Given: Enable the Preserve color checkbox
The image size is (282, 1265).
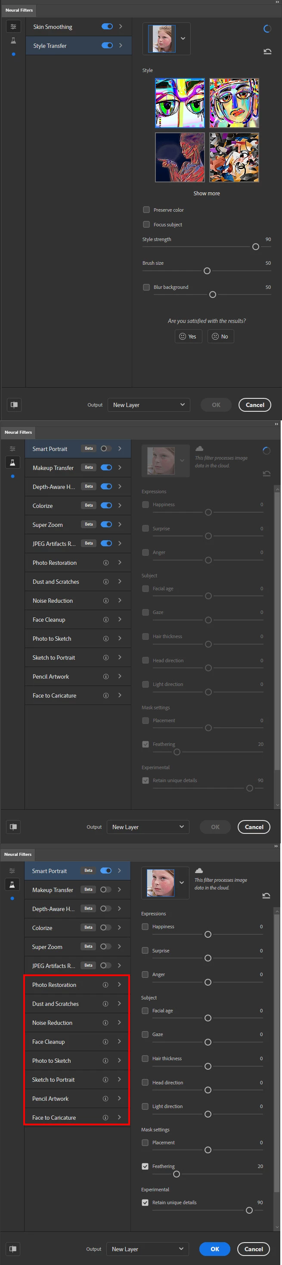Looking at the screenshot, I should [x=146, y=210].
